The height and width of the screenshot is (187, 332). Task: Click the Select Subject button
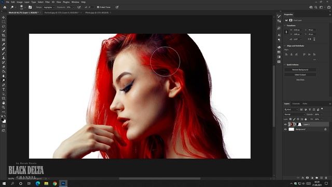point(300,75)
